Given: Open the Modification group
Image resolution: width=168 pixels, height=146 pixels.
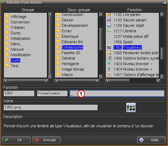Looking at the screenshot, I should click(21, 55).
